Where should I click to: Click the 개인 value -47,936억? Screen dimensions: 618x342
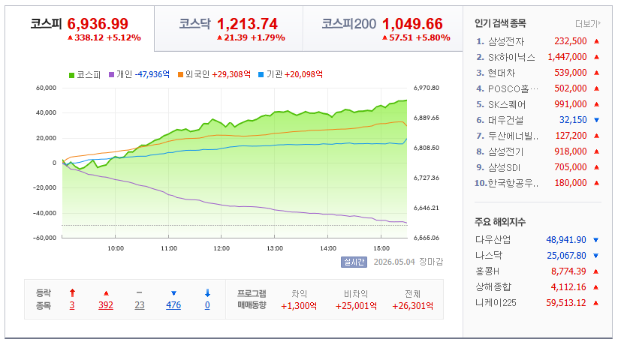pyautogui.click(x=152, y=74)
